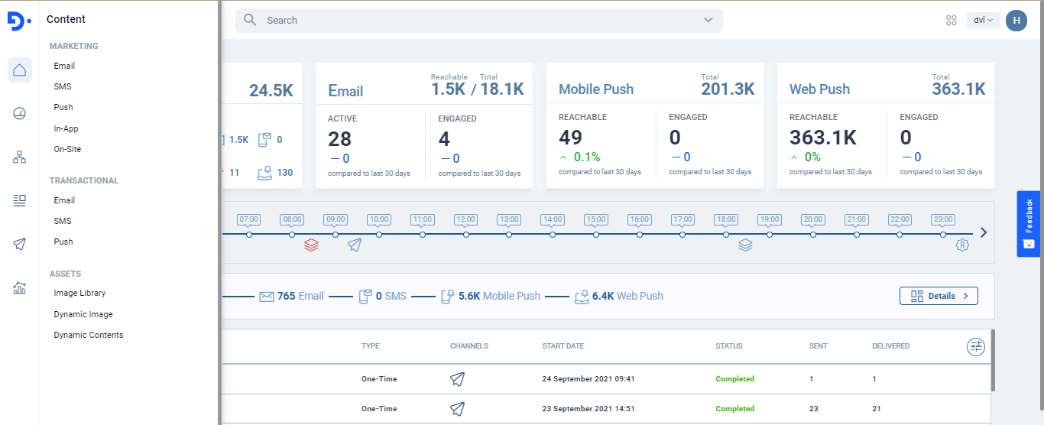Open the apps grid icon in header
The image size is (1044, 425).
pos(952,21)
